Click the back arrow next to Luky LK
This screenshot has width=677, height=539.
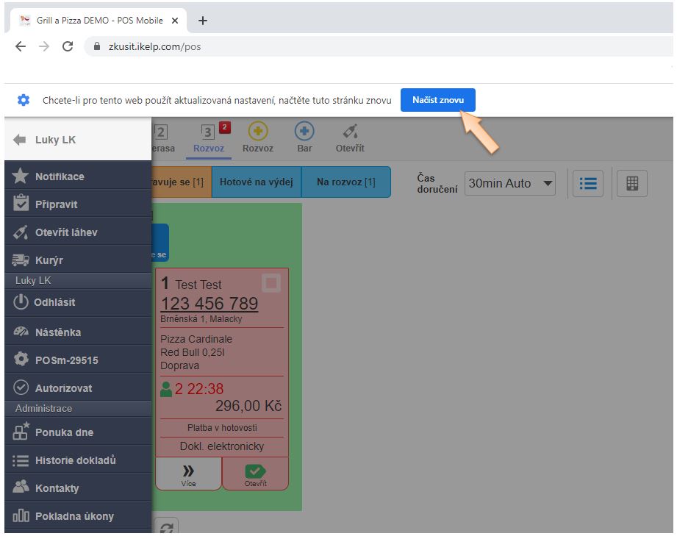[20, 140]
